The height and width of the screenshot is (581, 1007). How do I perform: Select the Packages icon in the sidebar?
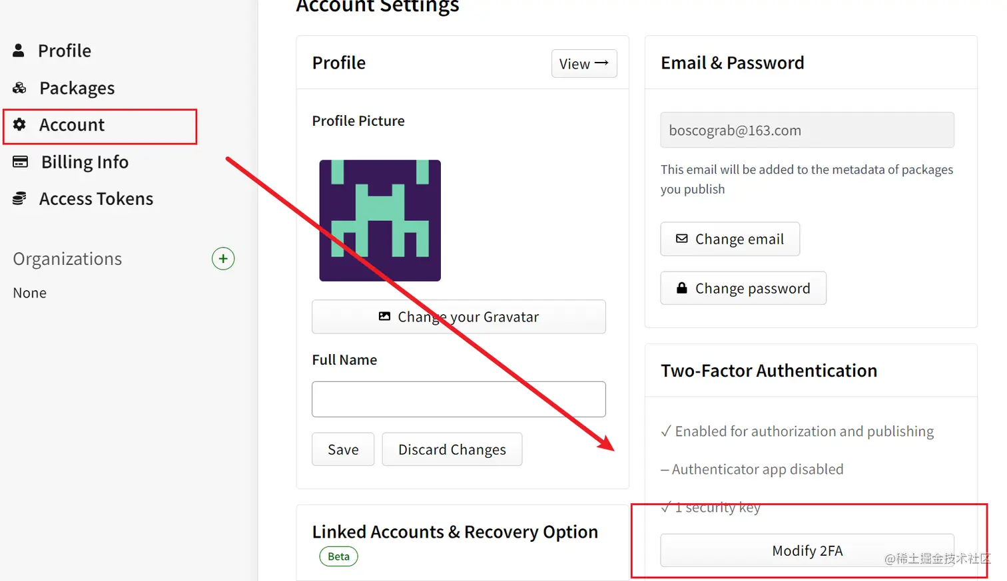[x=18, y=88]
